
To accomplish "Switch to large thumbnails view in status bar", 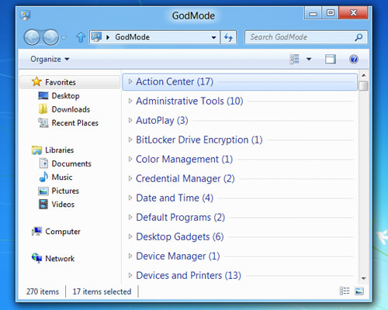I will pyautogui.click(x=359, y=291).
